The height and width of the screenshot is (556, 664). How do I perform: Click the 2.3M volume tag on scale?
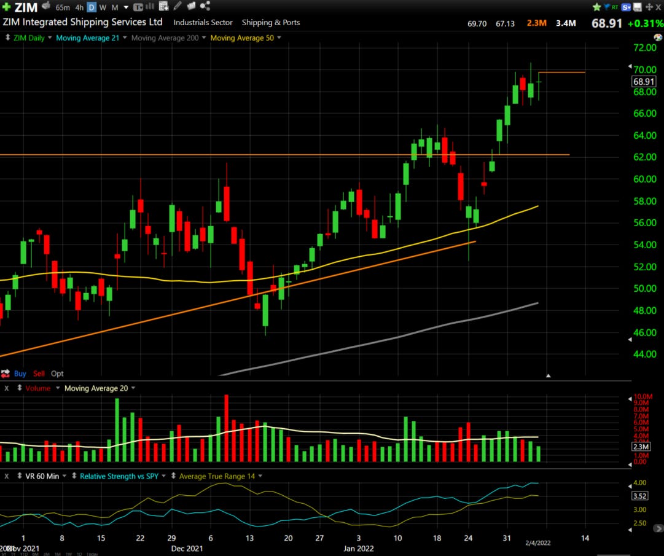click(x=641, y=447)
